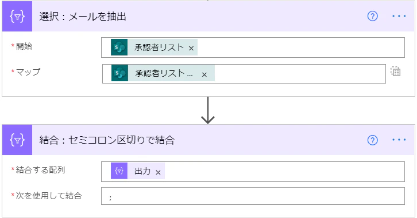Collapse the 結合：セミコロン区切りで結合 action header
The image size is (417, 218).
point(208,140)
